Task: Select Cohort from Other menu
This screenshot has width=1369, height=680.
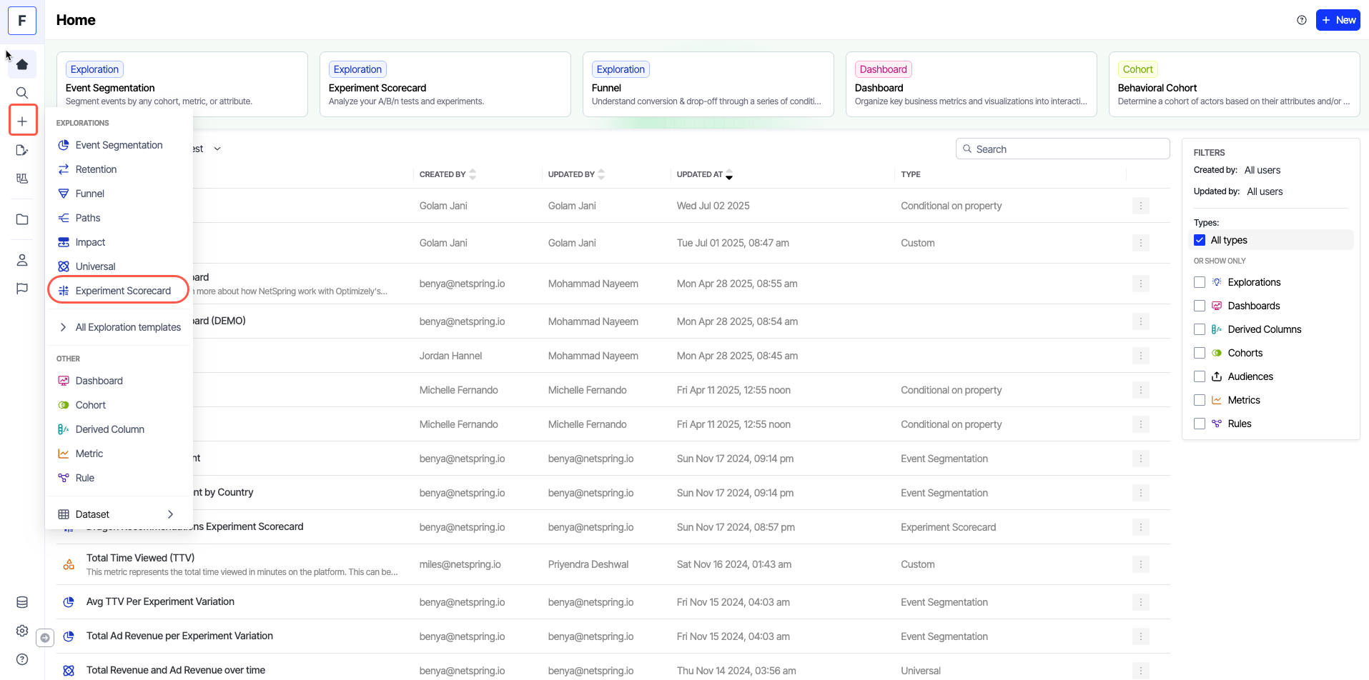Action: click(119, 405)
